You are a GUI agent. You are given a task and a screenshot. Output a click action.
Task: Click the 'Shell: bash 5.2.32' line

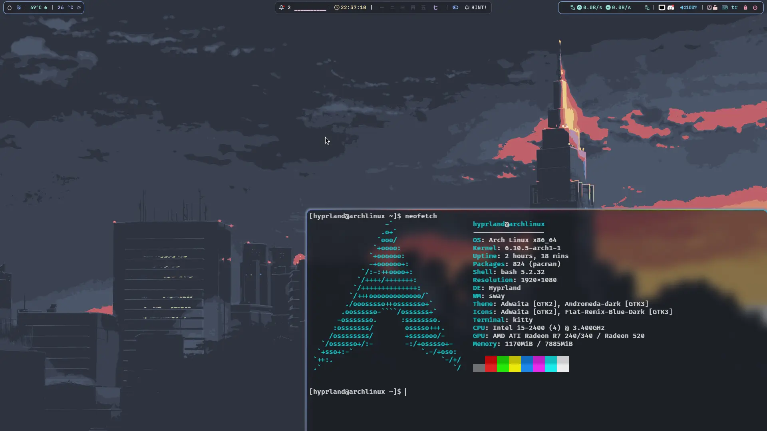[509, 272]
